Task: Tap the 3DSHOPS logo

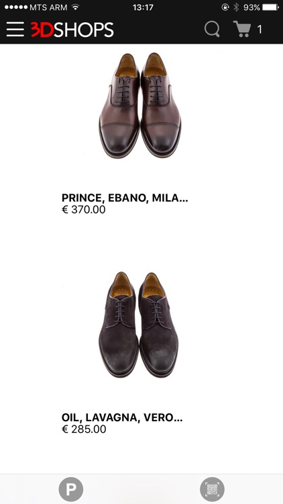Action: [x=72, y=30]
